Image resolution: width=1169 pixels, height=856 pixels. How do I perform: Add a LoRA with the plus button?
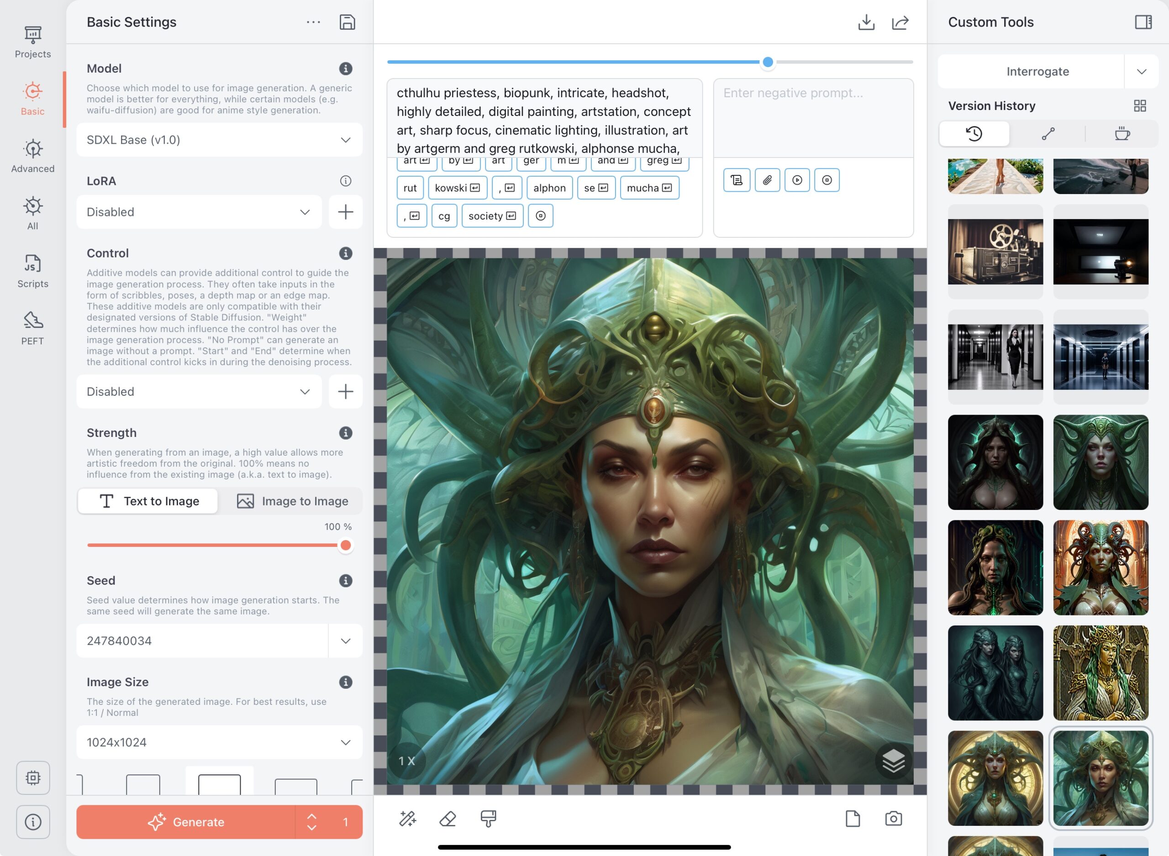[346, 212]
